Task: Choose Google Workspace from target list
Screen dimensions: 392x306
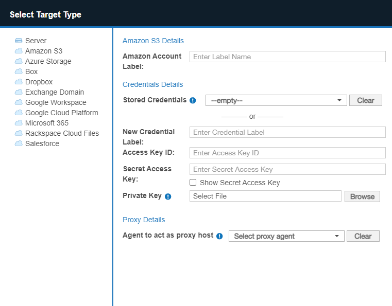Action: 56,102
